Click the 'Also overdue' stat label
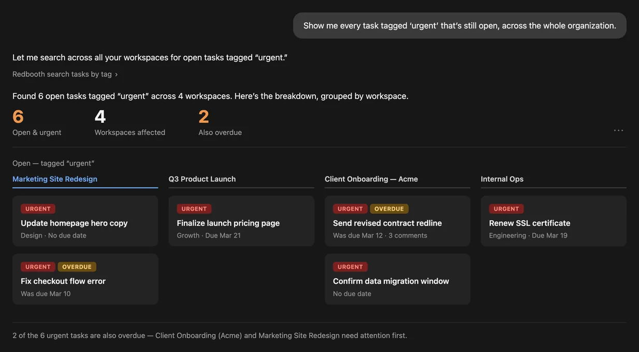 pos(220,133)
